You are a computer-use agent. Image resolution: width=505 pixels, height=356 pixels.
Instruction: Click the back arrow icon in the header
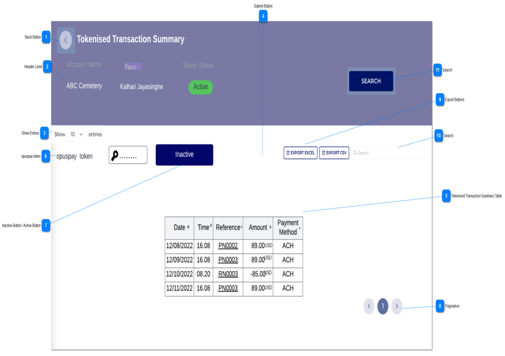[x=66, y=40]
